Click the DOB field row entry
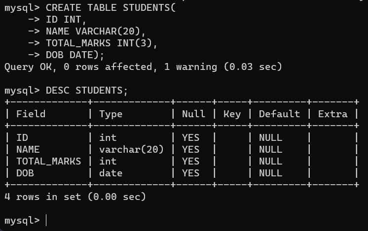Image resolution: width=368 pixels, height=231 pixels. (x=25, y=173)
